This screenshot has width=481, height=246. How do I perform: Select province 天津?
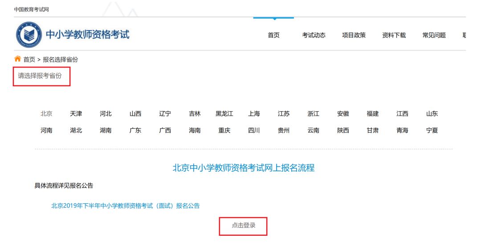[76, 113]
